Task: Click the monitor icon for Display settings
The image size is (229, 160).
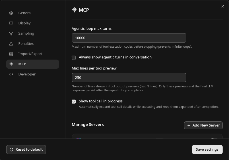Action: (x=11, y=23)
